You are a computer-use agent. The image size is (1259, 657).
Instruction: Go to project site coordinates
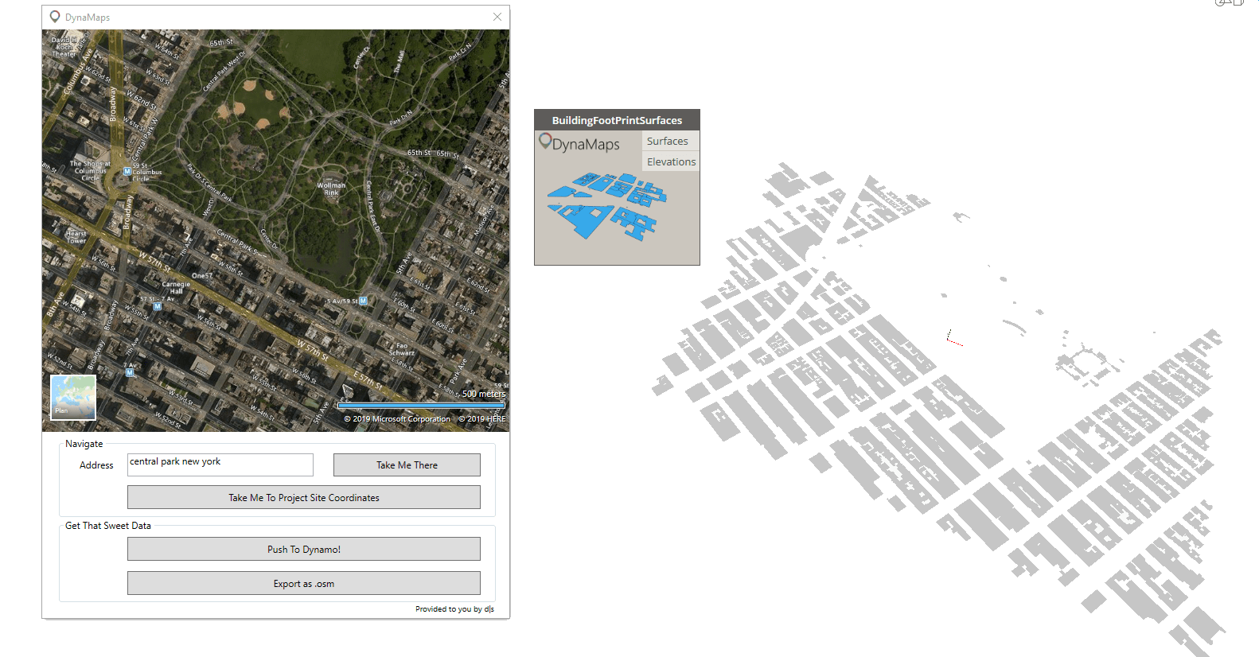(303, 497)
